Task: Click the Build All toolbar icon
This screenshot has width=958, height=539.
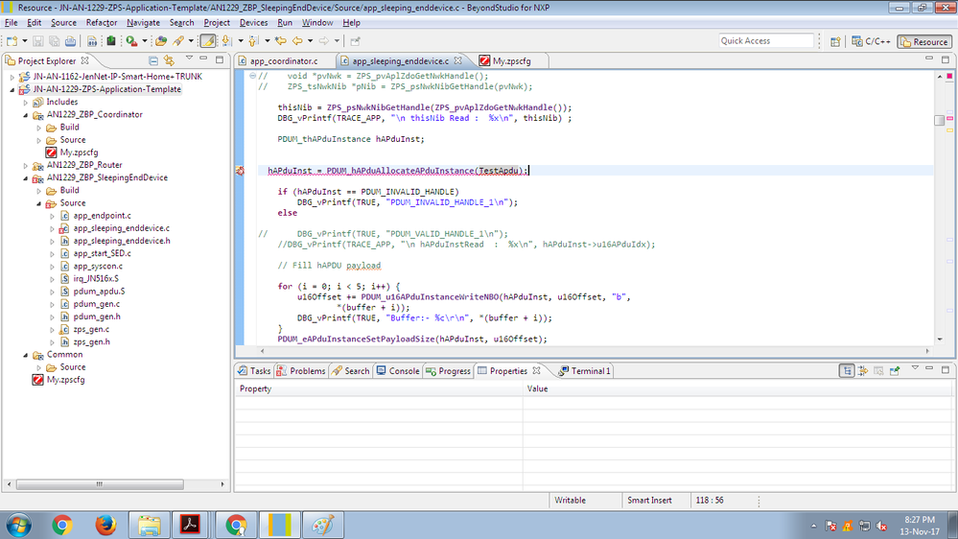Action: coord(92,41)
